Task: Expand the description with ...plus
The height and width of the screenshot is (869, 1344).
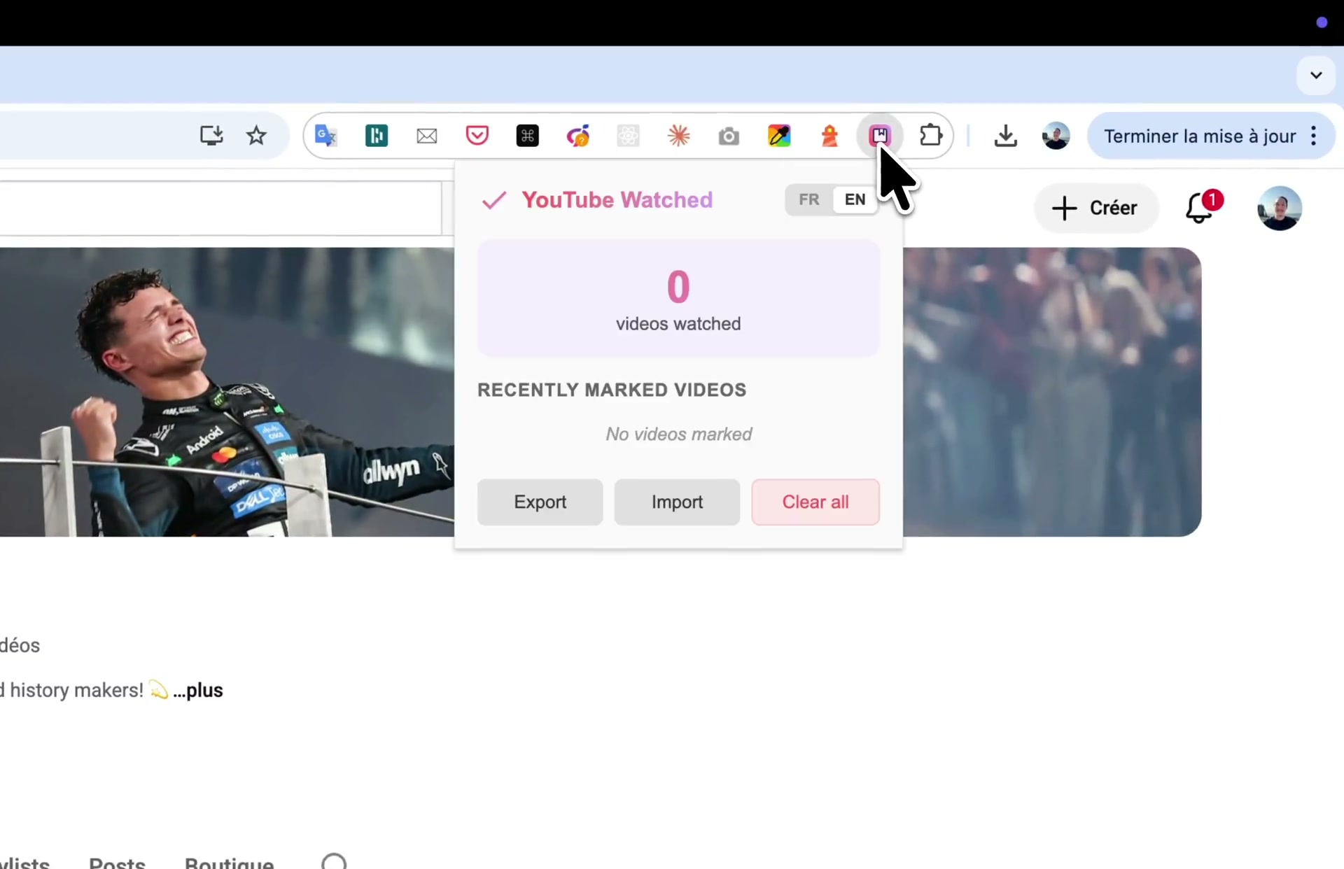Action: pos(198,691)
